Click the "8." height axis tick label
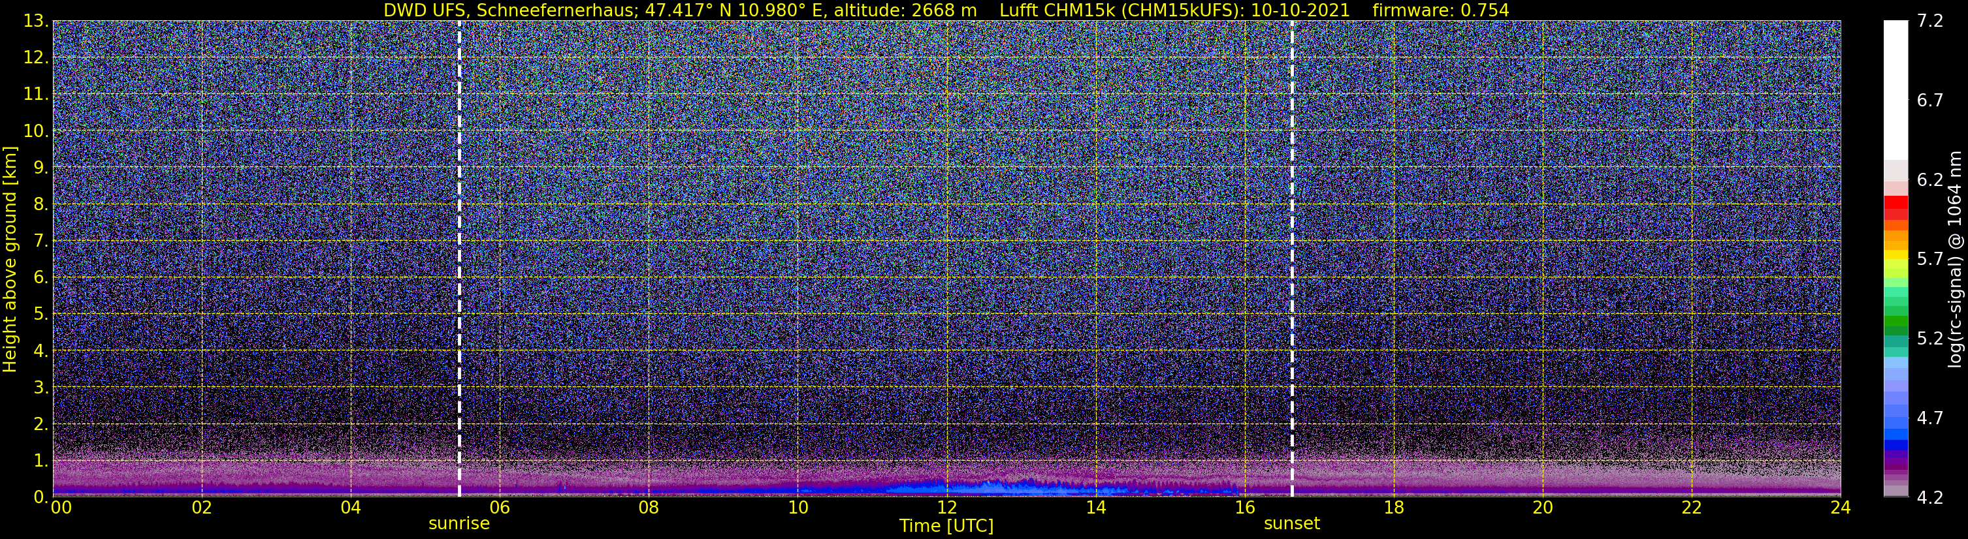Viewport: 1968px width, 539px height. 40,205
